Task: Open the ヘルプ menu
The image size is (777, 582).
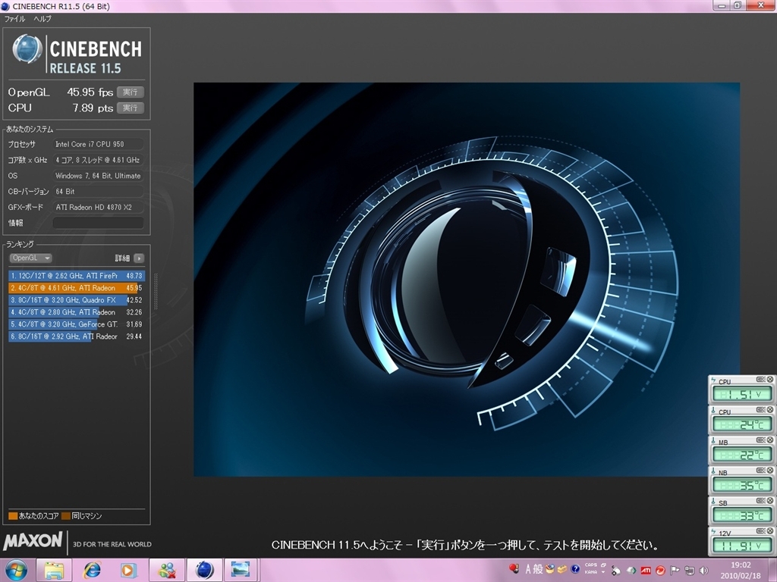Action: [x=42, y=18]
